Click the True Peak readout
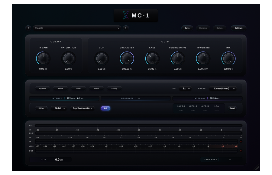272x175 pixels. (221, 159)
